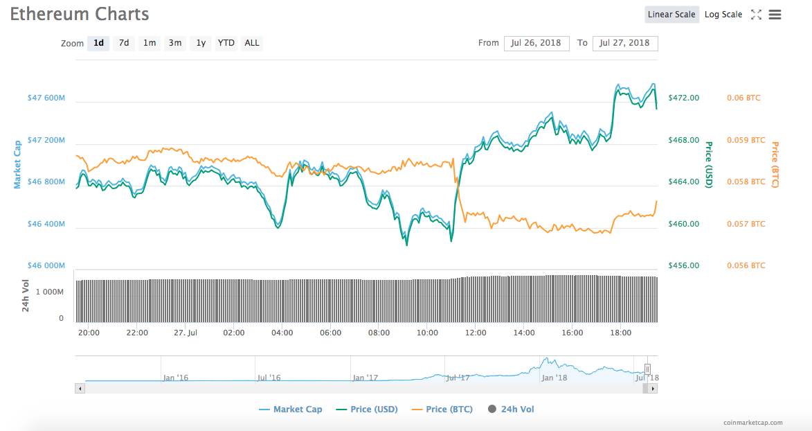The width and height of the screenshot is (812, 431).
Task: Click navigator scrollbar left arrow
Action: [x=80, y=389]
